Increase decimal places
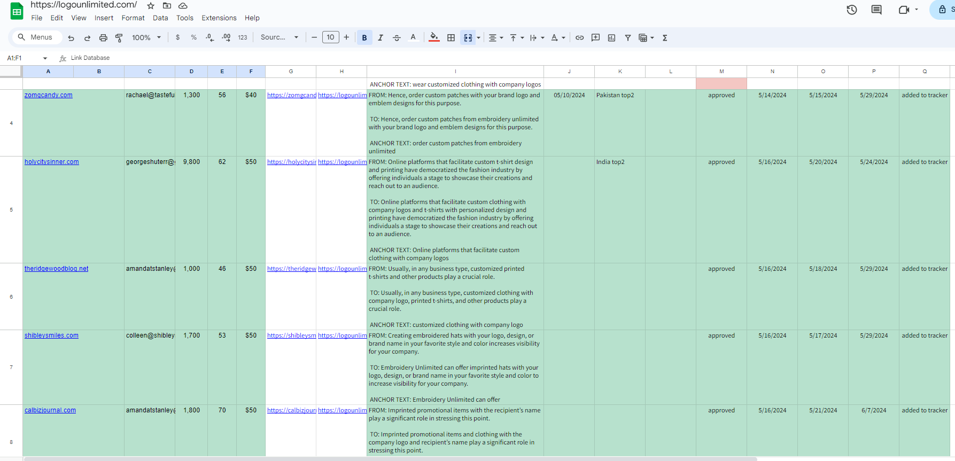The height and width of the screenshot is (461, 955). [x=226, y=37]
